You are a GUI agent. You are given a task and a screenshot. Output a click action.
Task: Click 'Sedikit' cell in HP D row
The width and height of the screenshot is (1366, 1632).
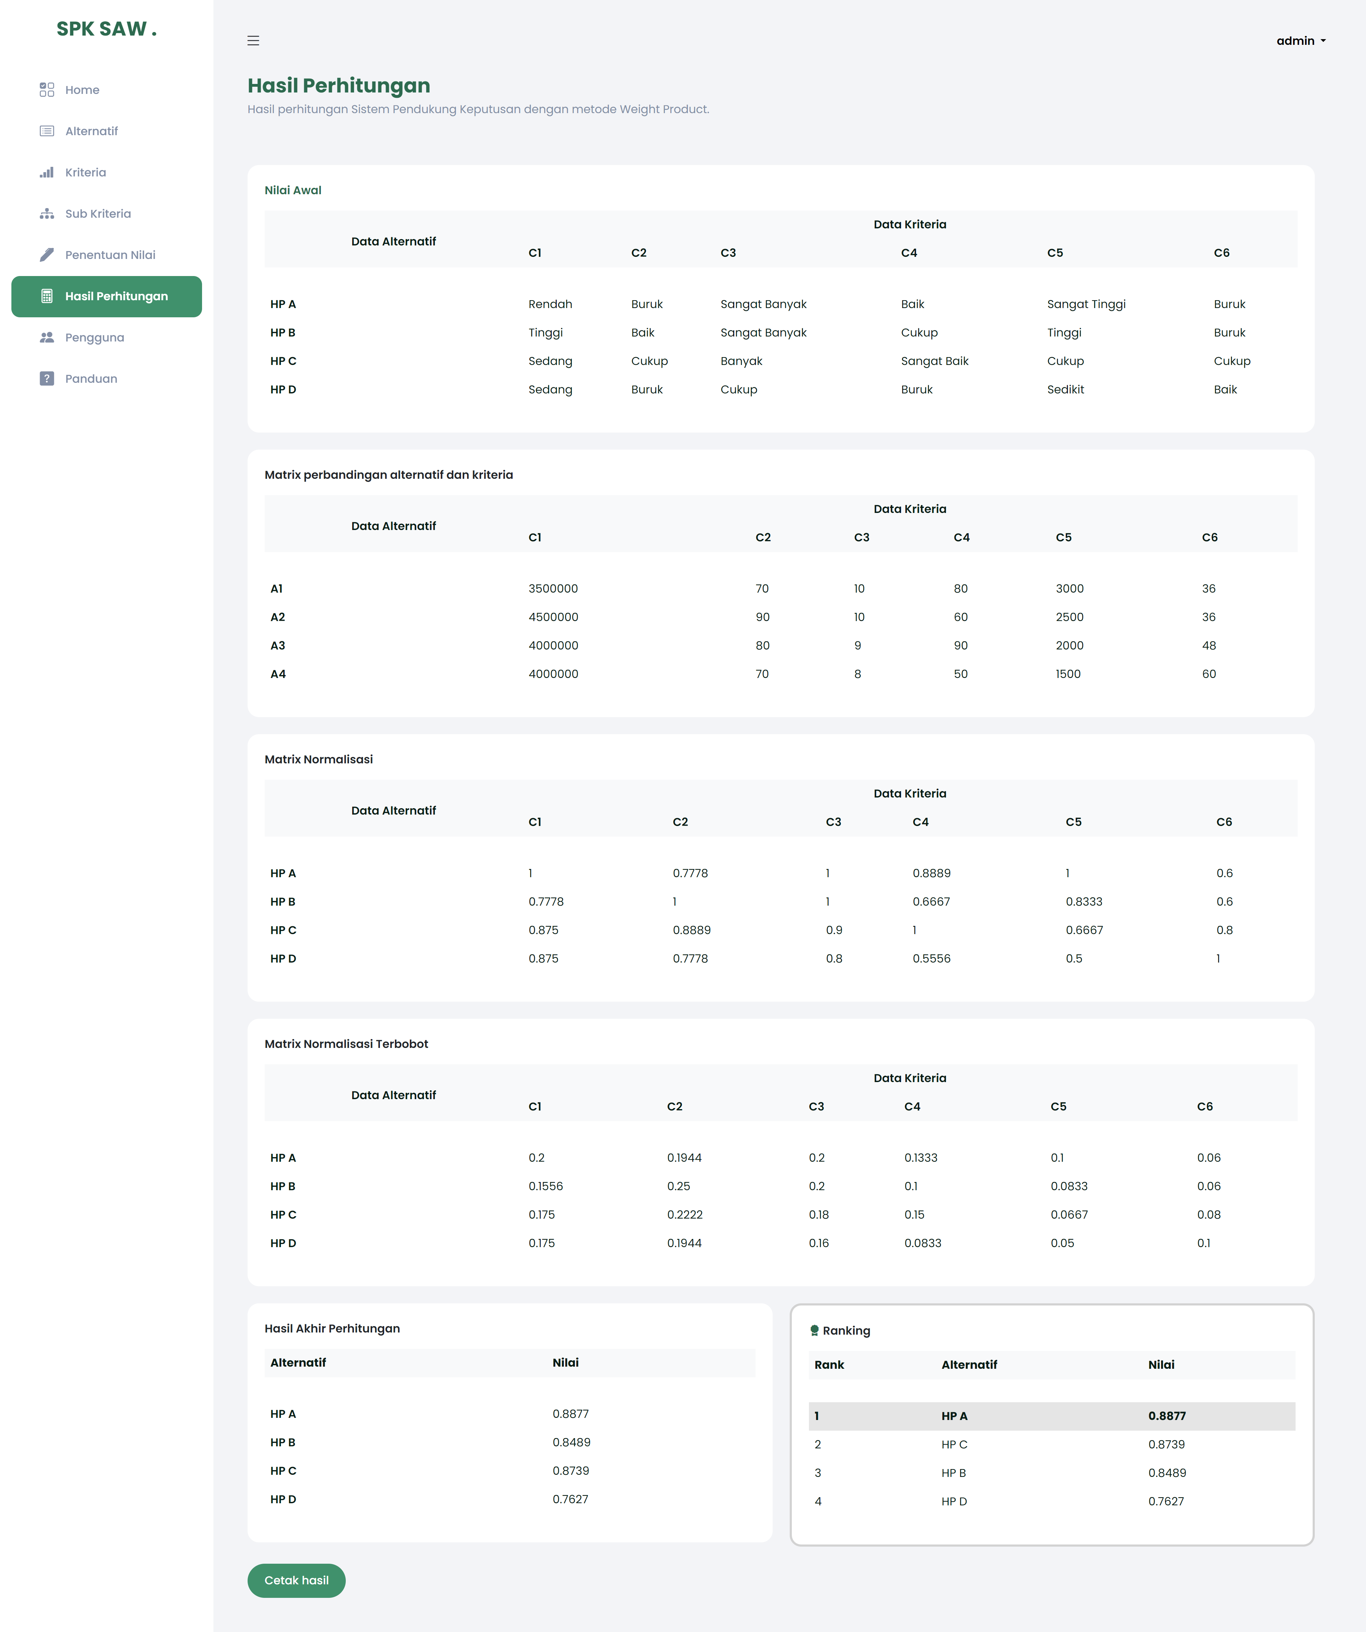[x=1065, y=390]
